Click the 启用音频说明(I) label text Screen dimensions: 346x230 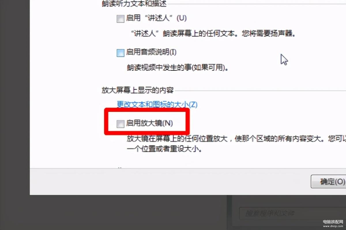pyautogui.click(x=151, y=53)
